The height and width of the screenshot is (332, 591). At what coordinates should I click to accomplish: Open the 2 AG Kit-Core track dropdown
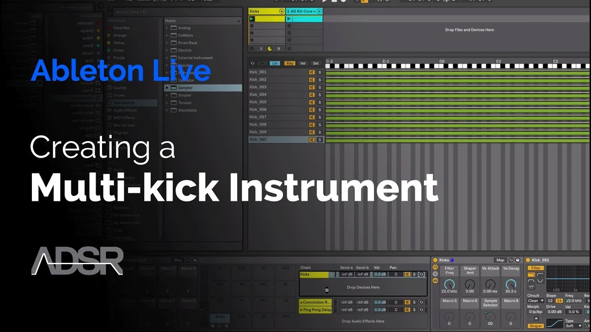point(319,11)
